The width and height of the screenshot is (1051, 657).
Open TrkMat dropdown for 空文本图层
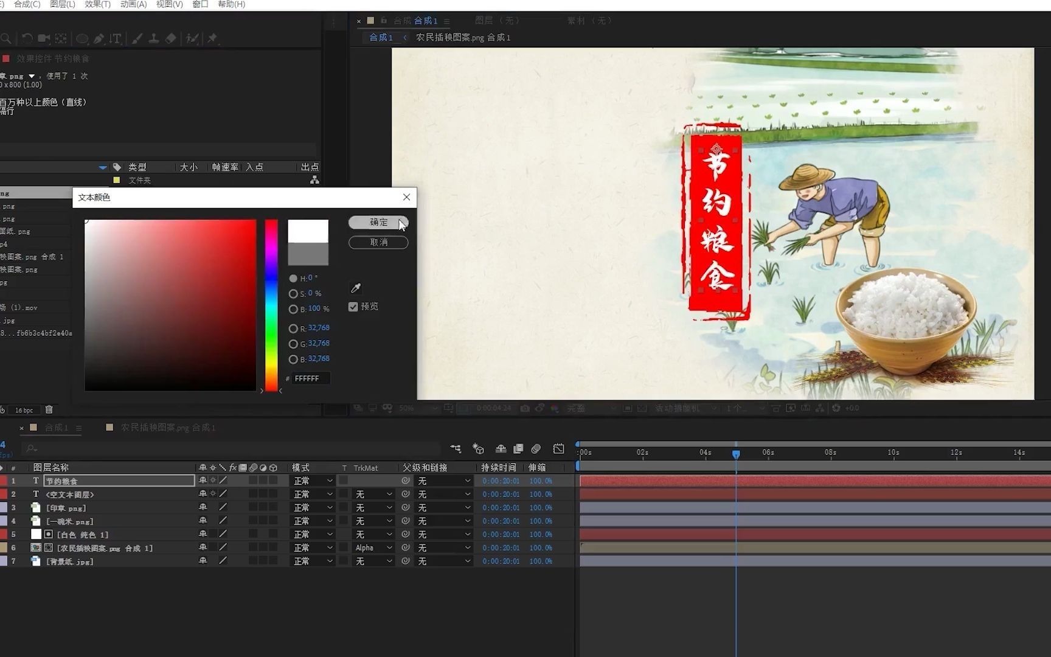coord(373,494)
